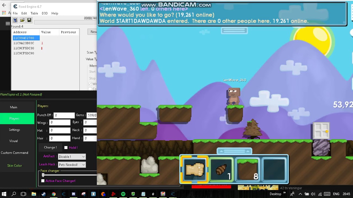Screen dimensions: 353x198
Task: Open the Custom Command tab in FlareTopia
Action: click(x=14, y=153)
